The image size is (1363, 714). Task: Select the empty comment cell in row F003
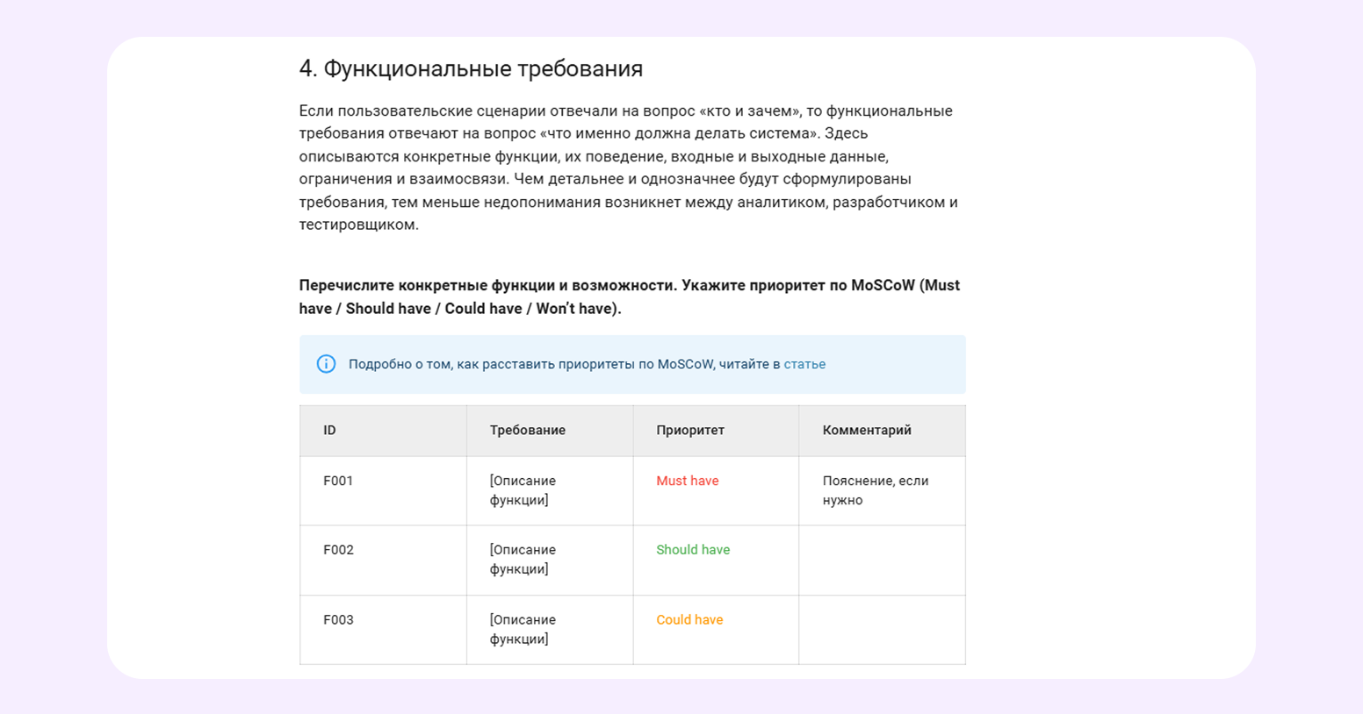pyautogui.click(x=882, y=630)
